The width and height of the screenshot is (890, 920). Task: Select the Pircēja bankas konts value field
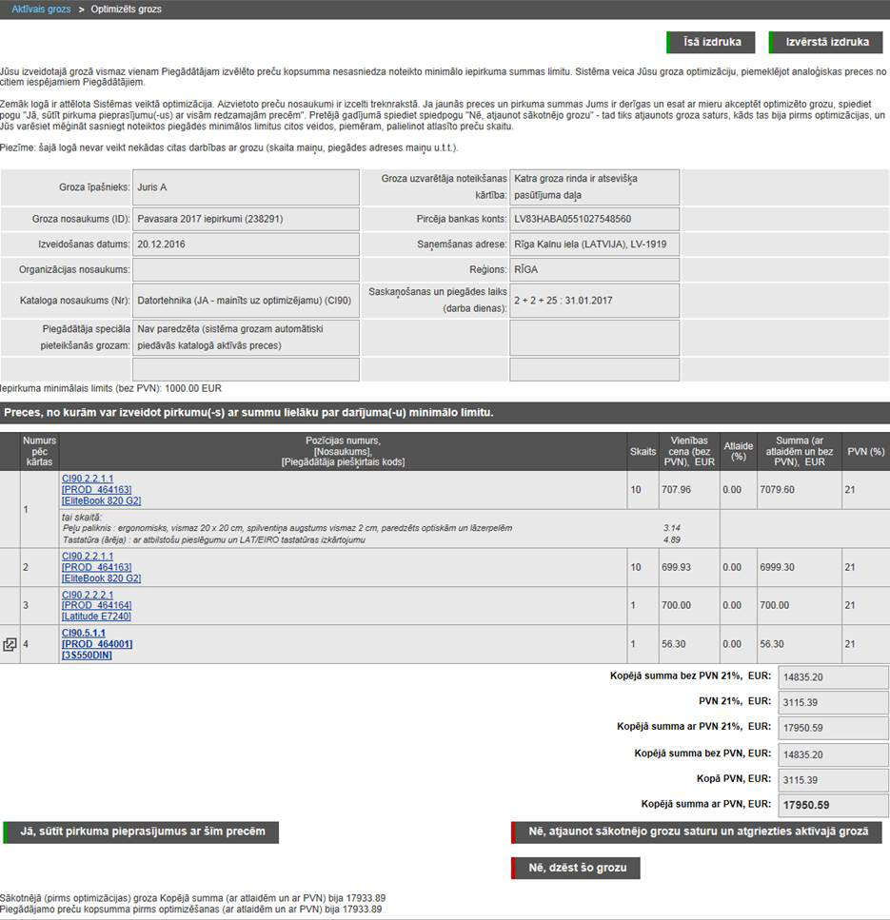pos(594,219)
